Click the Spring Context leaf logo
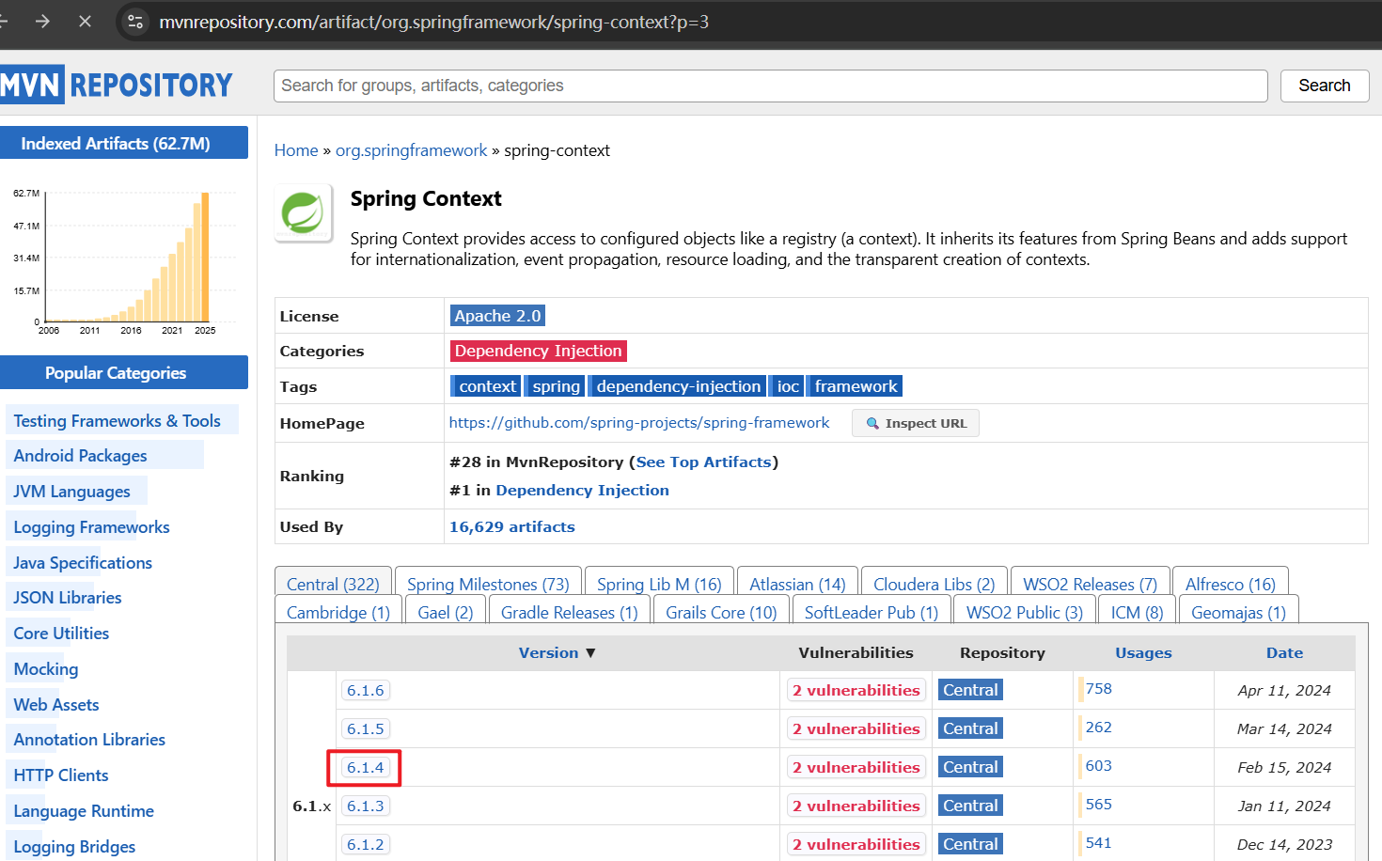Image resolution: width=1382 pixels, height=861 pixels. click(x=304, y=212)
